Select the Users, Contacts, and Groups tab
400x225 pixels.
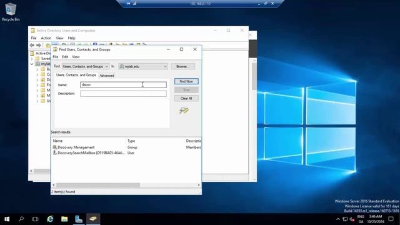click(x=76, y=75)
